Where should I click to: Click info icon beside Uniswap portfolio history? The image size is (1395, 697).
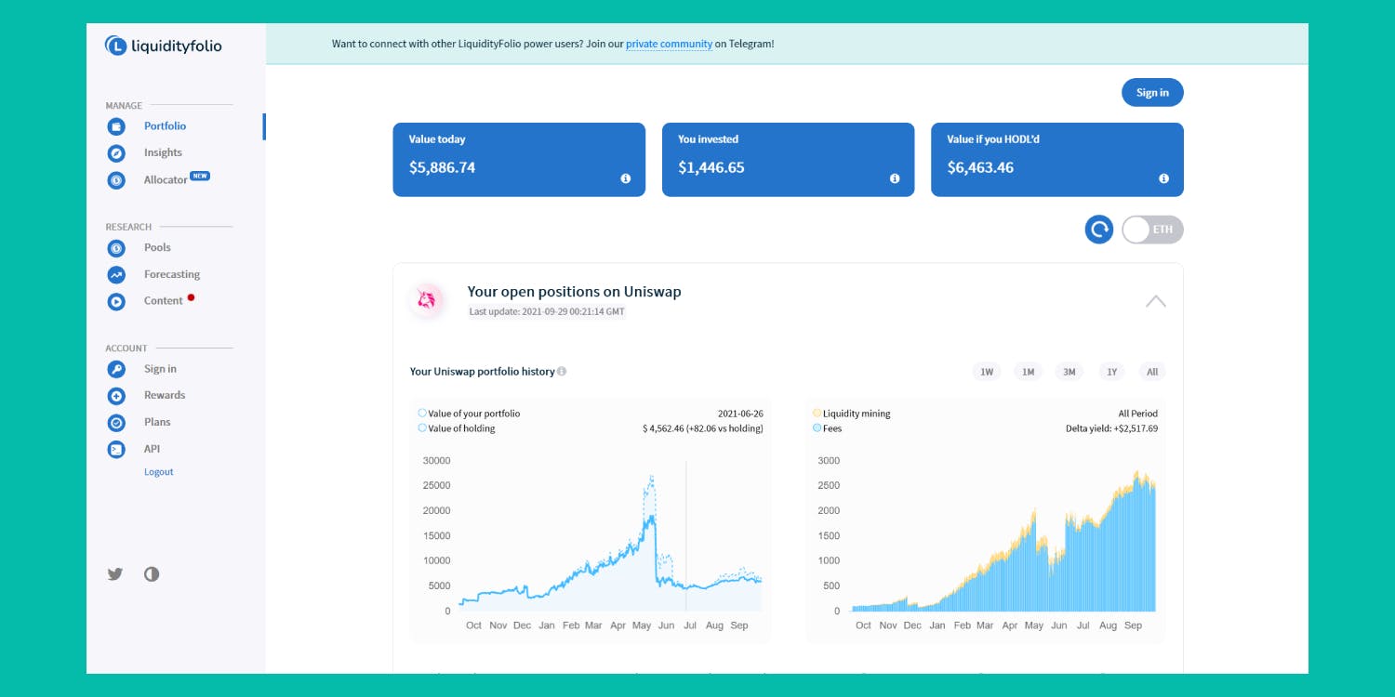[x=562, y=372]
